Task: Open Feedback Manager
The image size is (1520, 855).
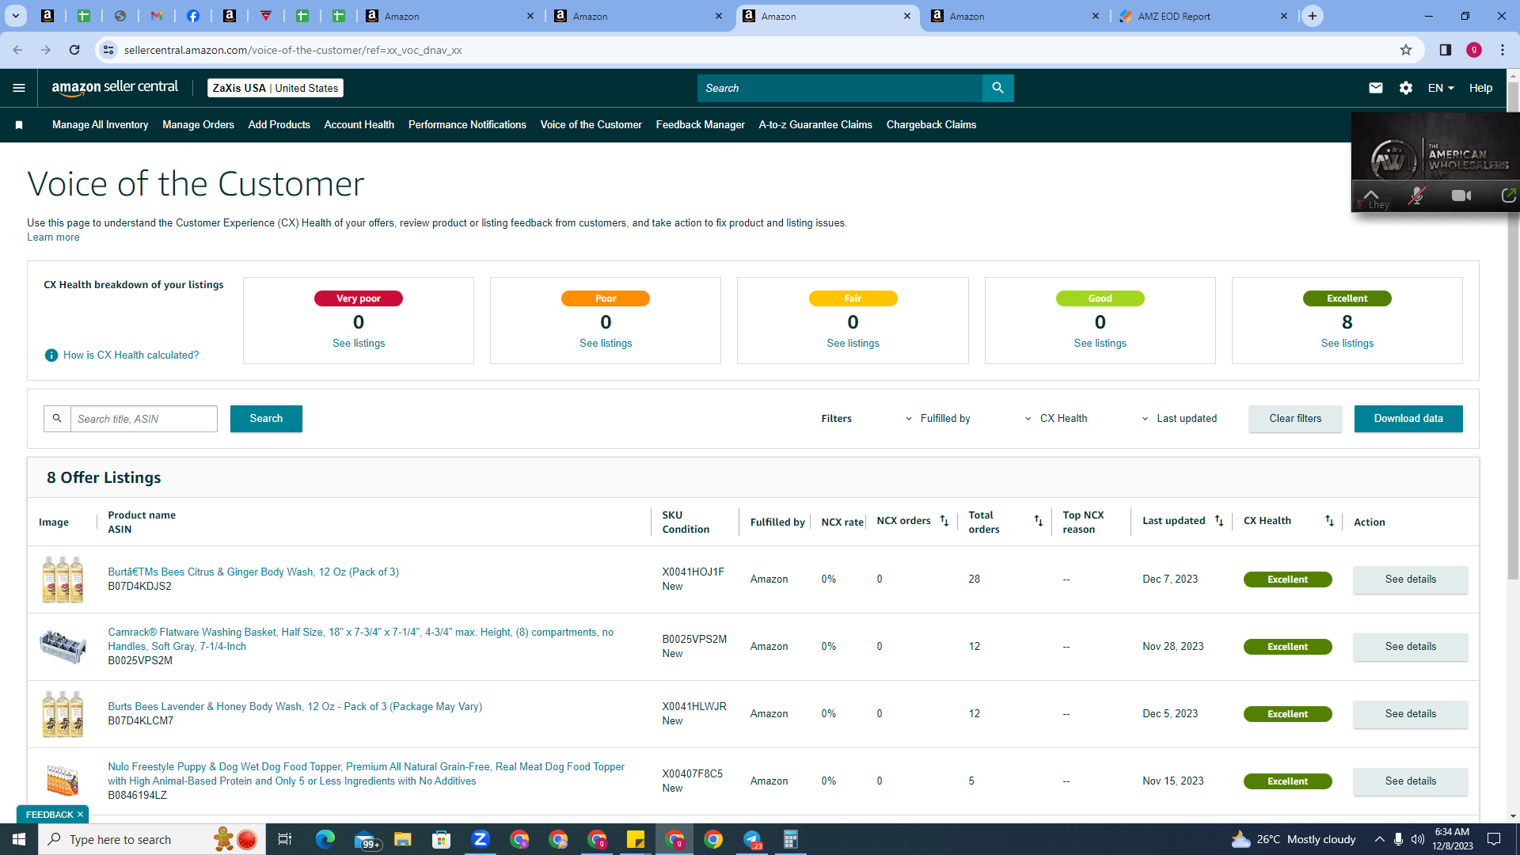Action: click(x=700, y=125)
